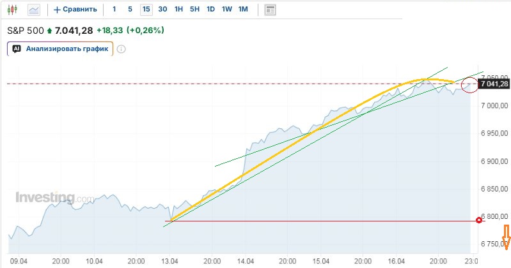
Task: Select the 1W timeframe
Action: click(226, 10)
